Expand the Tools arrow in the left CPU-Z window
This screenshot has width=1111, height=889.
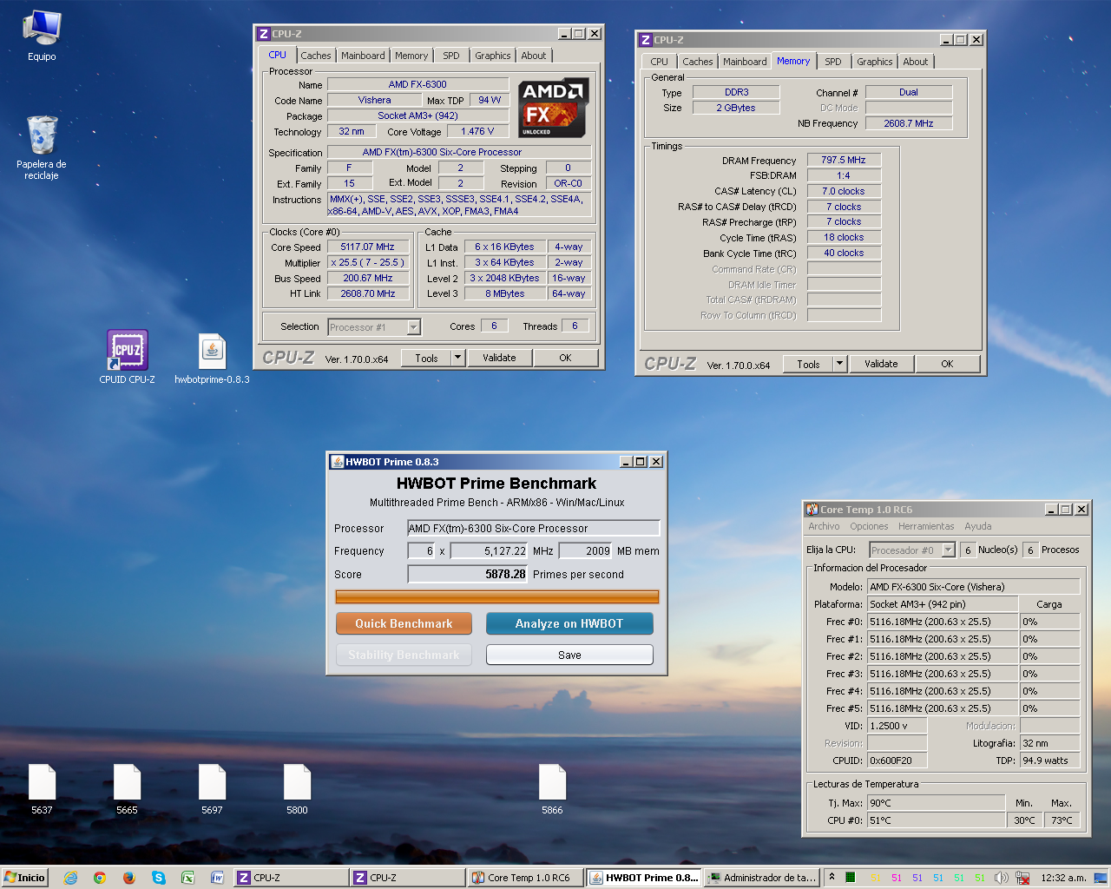(x=457, y=358)
